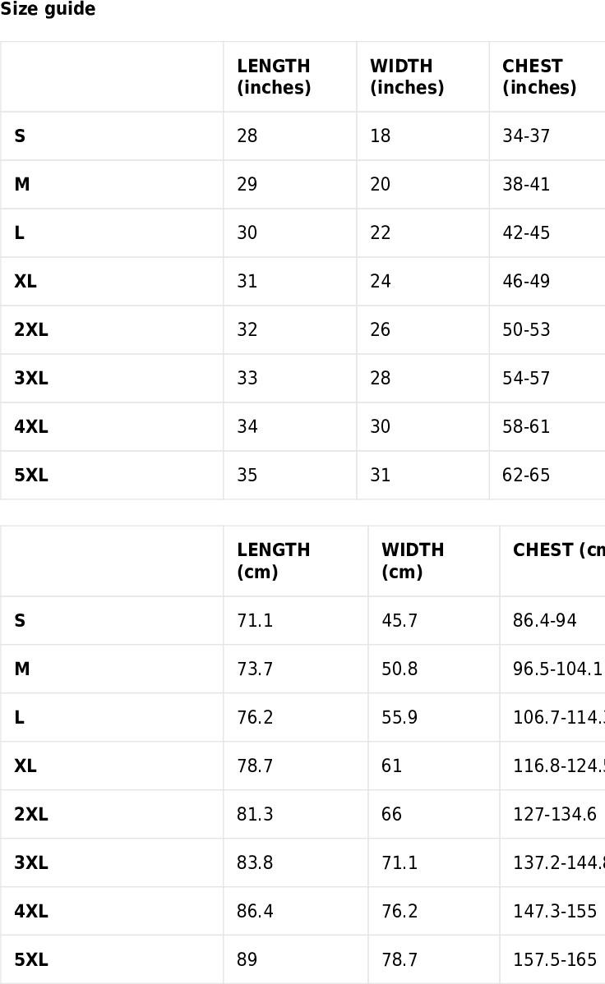This screenshot has width=605, height=984.
Task: Select the WIDTH (inches) column header
Action: (407, 76)
